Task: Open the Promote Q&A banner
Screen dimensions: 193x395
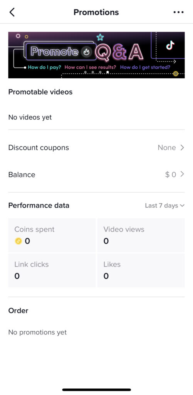Action: pyautogui.click(x=96, y=55)
